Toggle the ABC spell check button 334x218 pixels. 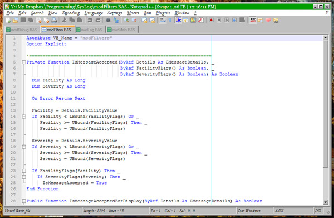pos(253,20)
